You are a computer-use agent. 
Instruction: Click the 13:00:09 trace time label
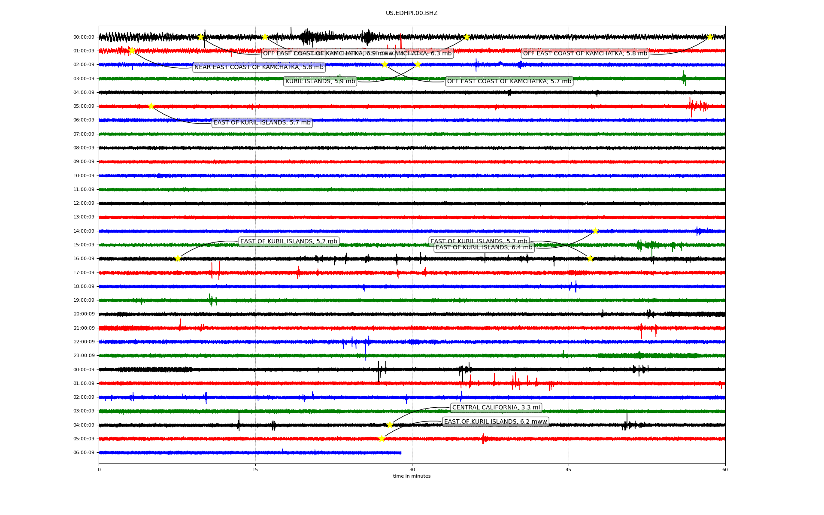[84, 217]
